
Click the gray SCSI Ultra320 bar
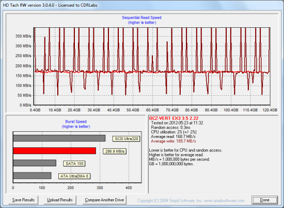[x=59, y=138]
